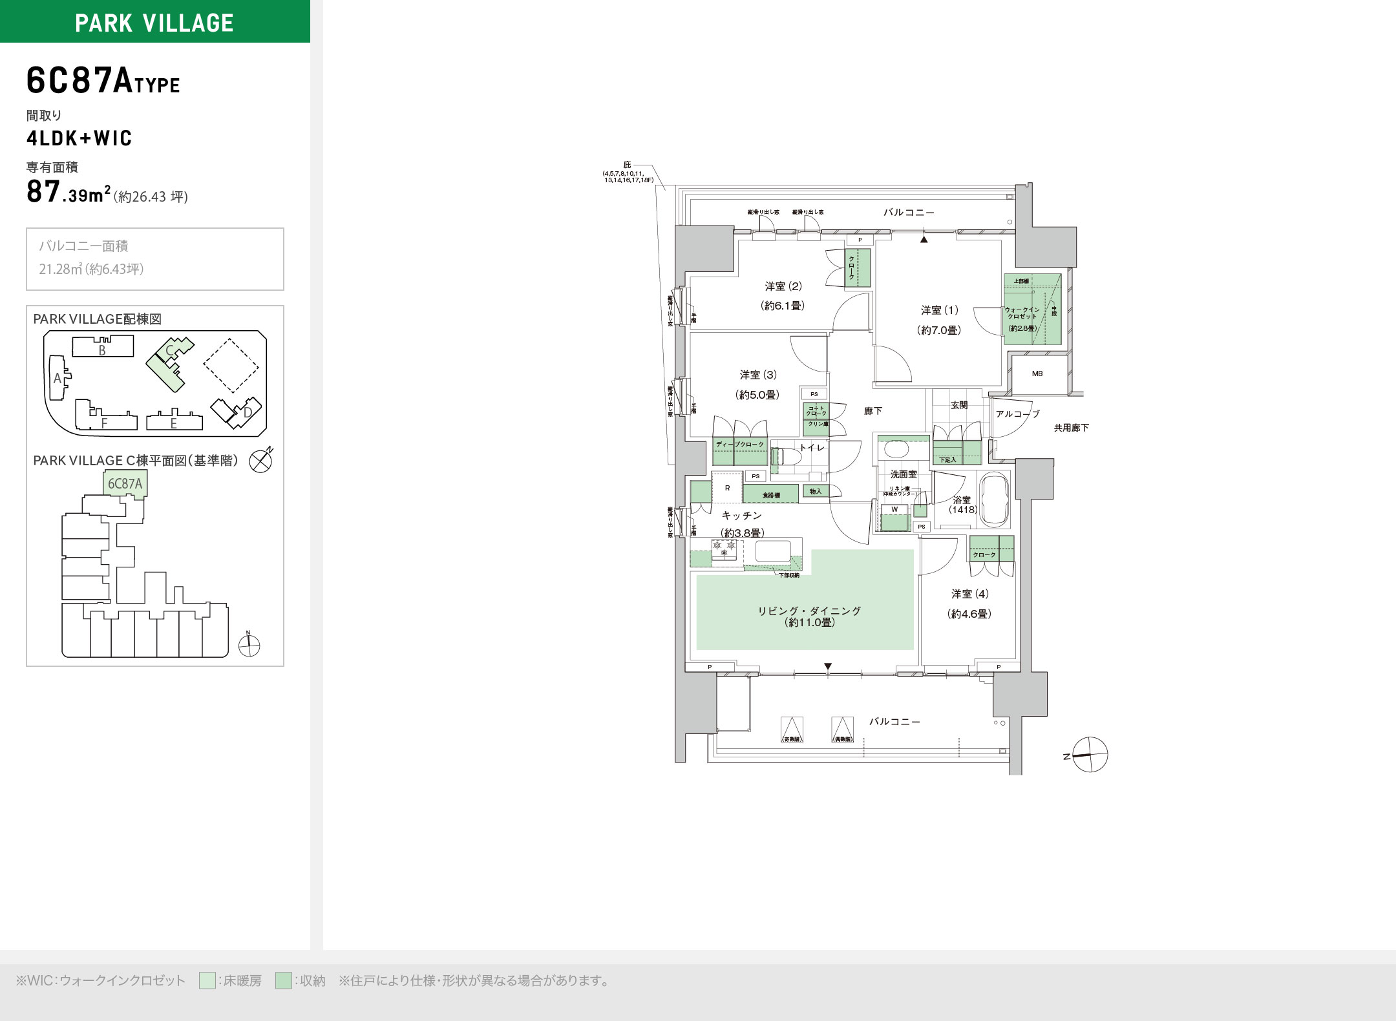Click the ウォークインクロゼット area

(1031, 310)
